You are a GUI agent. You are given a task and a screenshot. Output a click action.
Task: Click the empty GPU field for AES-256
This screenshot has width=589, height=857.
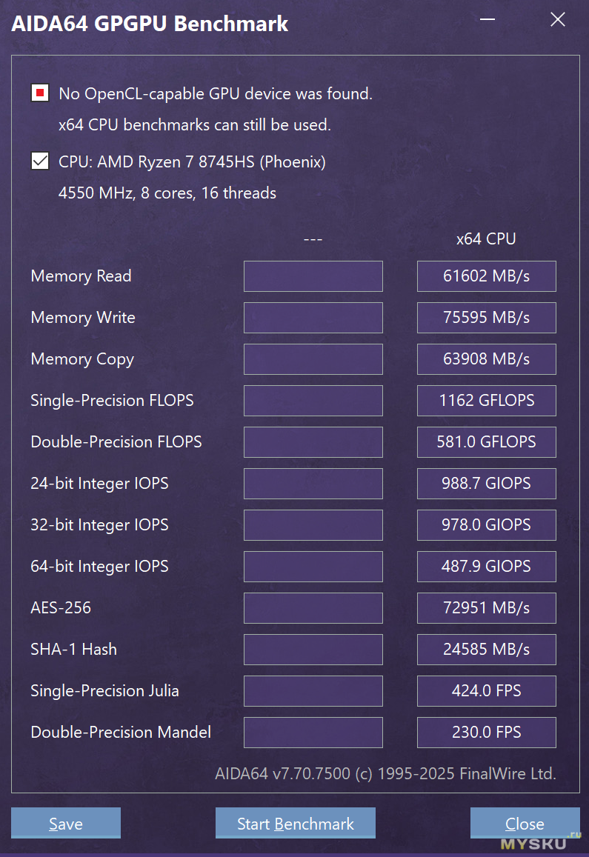[313, 608]
